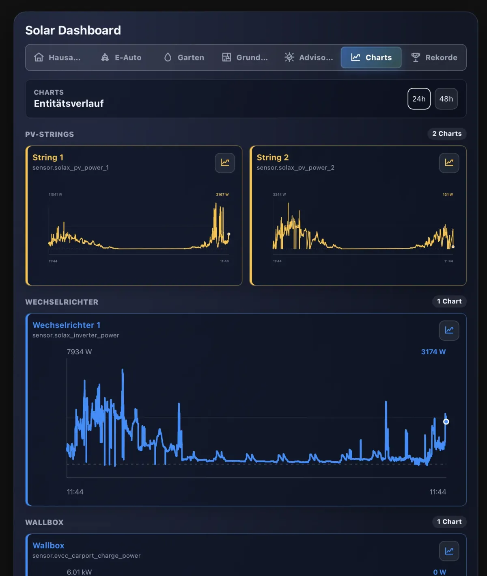487x576 pixels.
Task: Click the 0 W Wallbox current value
Action: pos(440,572)
